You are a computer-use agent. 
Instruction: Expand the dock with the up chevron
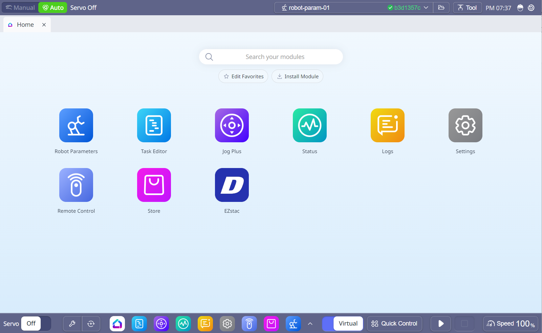310,324
